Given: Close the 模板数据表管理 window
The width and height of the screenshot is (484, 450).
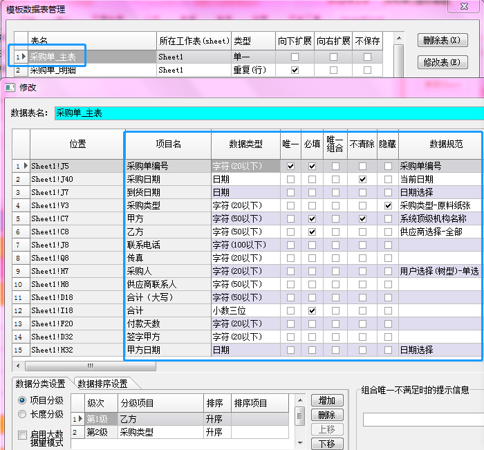Looking at the screenshot, I should [x=464, y=6].
